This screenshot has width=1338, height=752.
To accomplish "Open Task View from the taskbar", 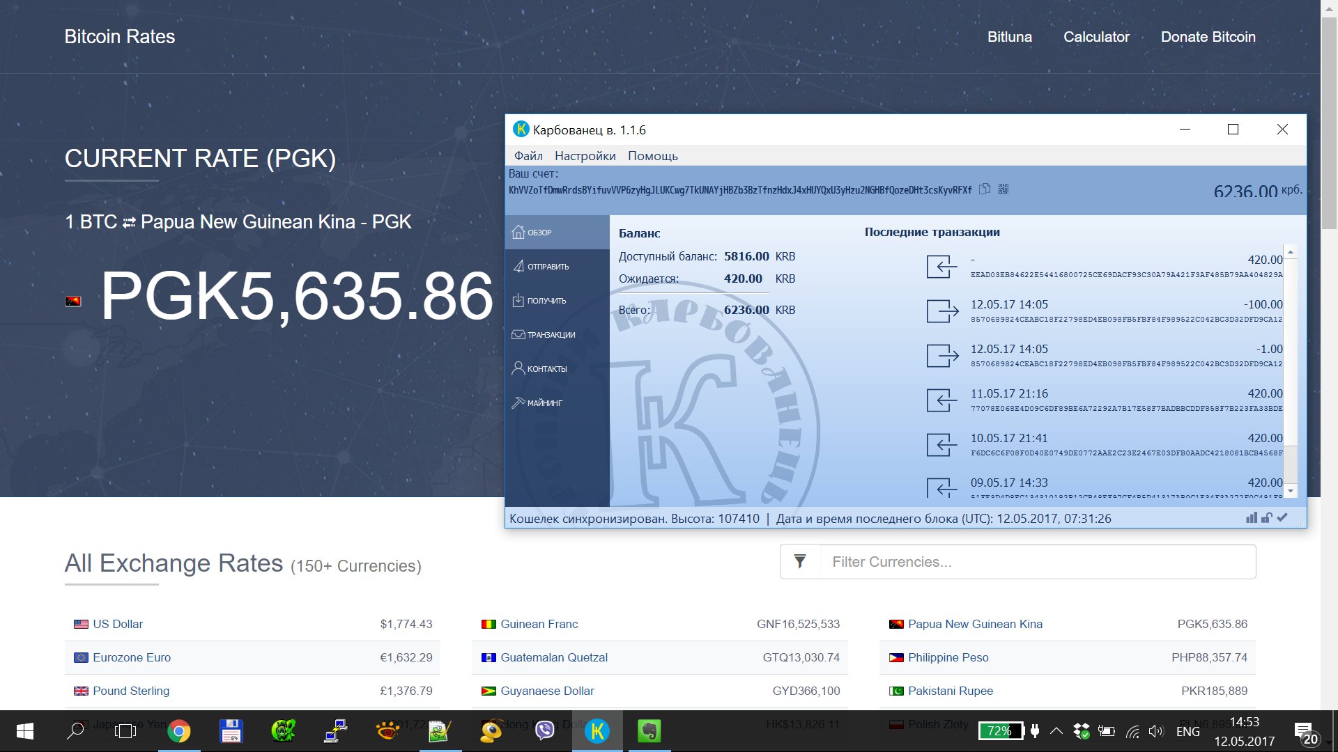I will point(125,731).
